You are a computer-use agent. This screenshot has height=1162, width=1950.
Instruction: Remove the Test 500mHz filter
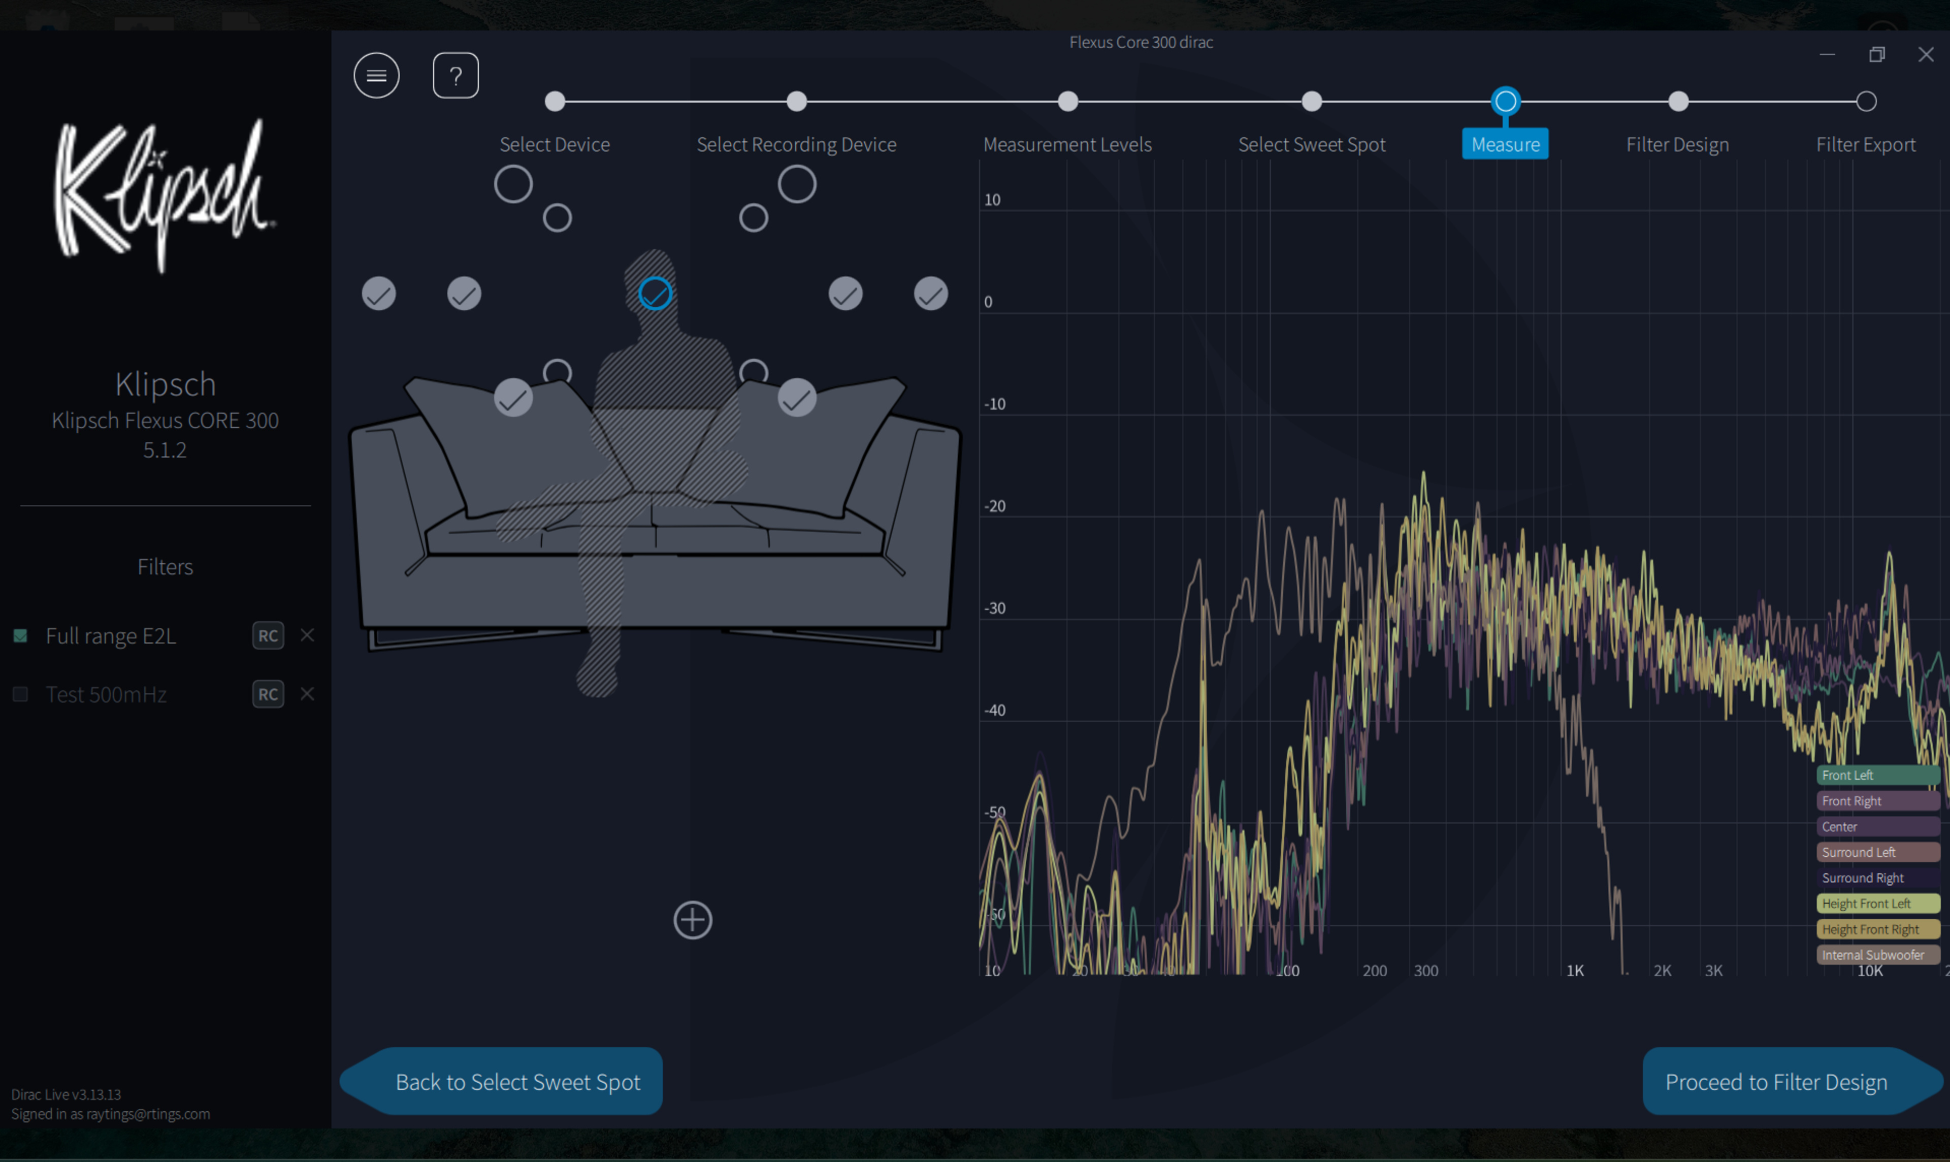(x=308, y=694)
